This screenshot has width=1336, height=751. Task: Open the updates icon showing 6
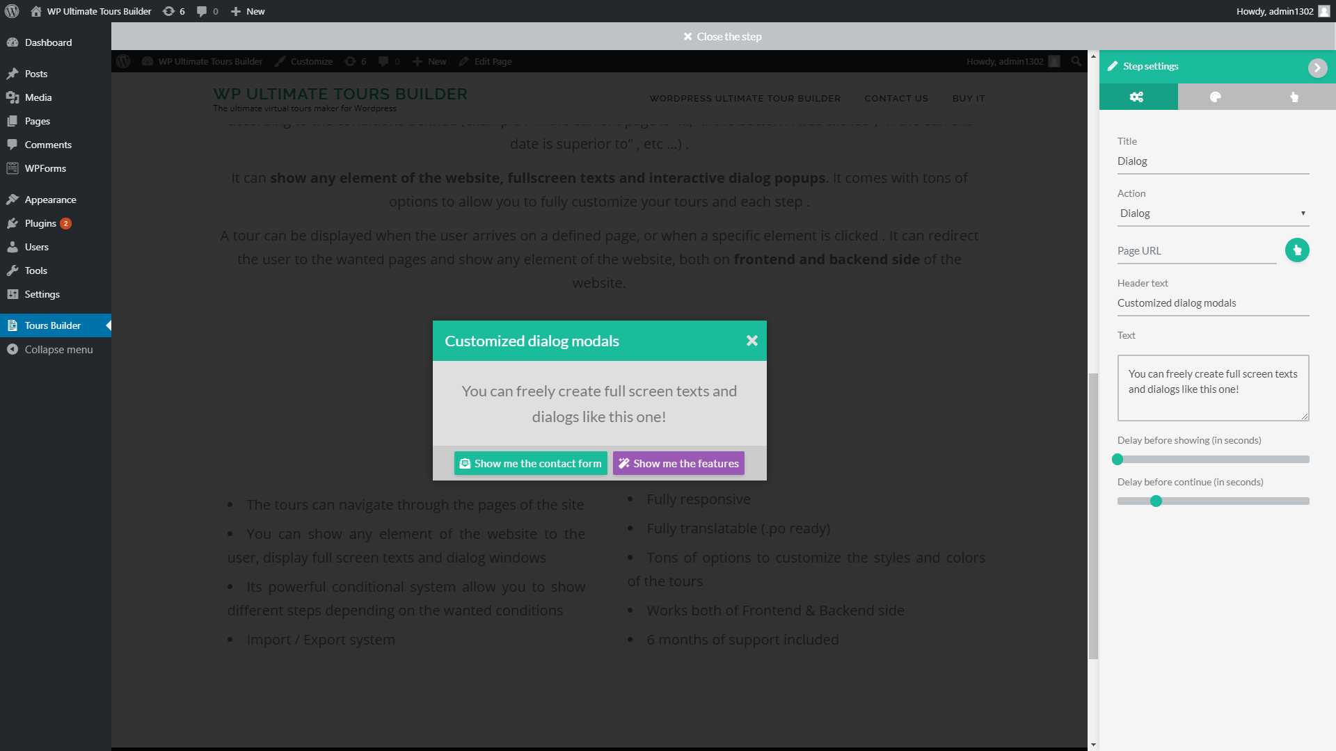[173, 11]
